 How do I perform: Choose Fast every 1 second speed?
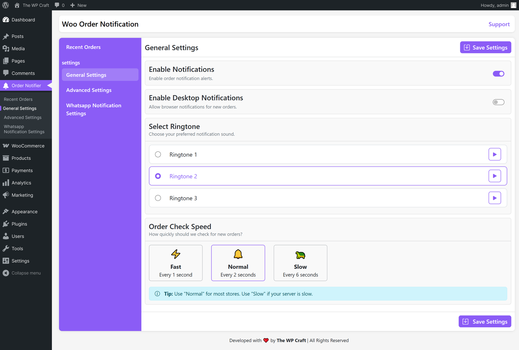point(176,263)
